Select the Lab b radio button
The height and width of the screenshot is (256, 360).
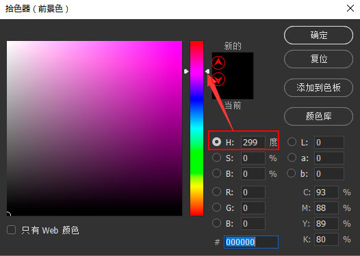[x=292, y=173]
